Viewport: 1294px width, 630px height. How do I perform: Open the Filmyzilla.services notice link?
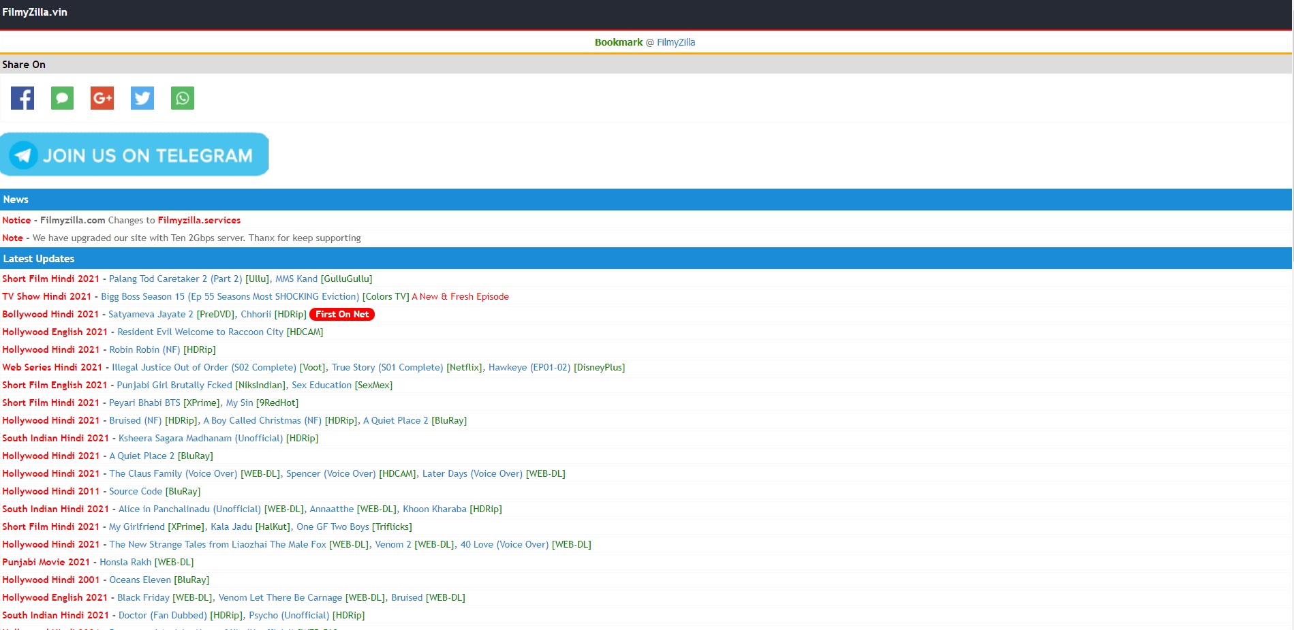tap(199, 220)
